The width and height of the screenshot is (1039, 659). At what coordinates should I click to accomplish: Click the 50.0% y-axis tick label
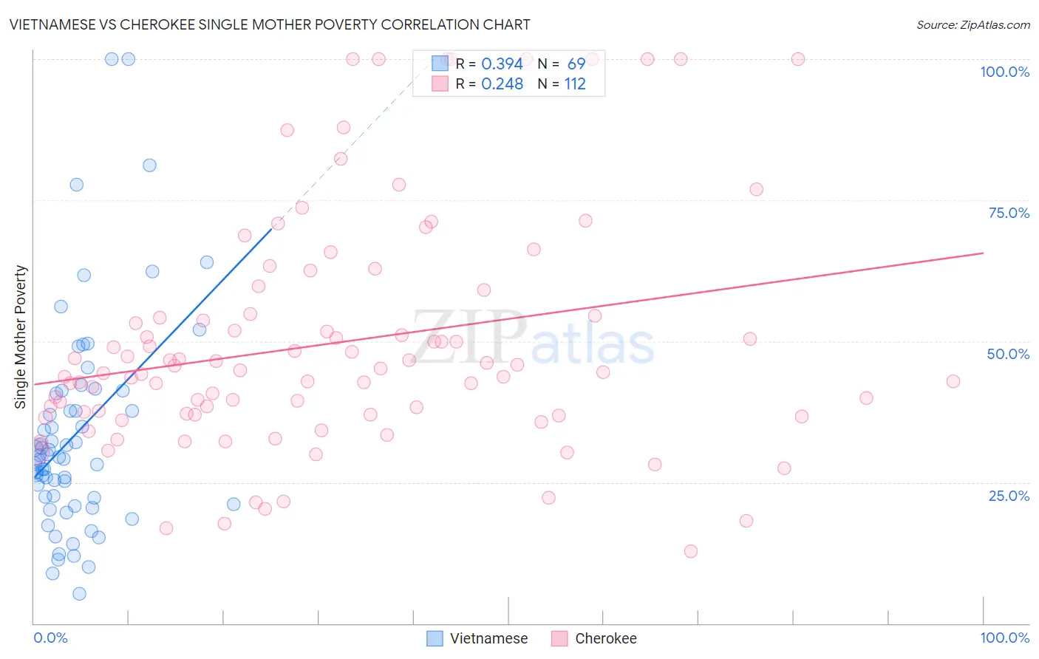point(1008,354)
